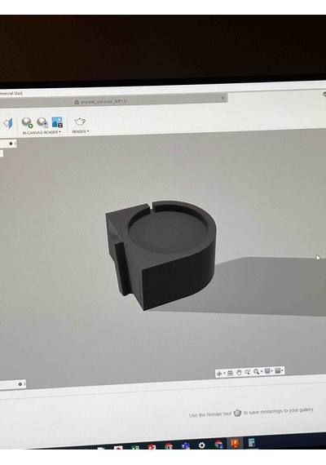Viewport: 326px width, 465px height.
Task: Click the Render tool teapot in gallery hint
Action: (x=237, y=413)
